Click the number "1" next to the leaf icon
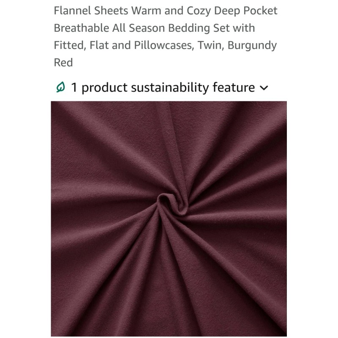The image size is (338, 338). point(74,87)
